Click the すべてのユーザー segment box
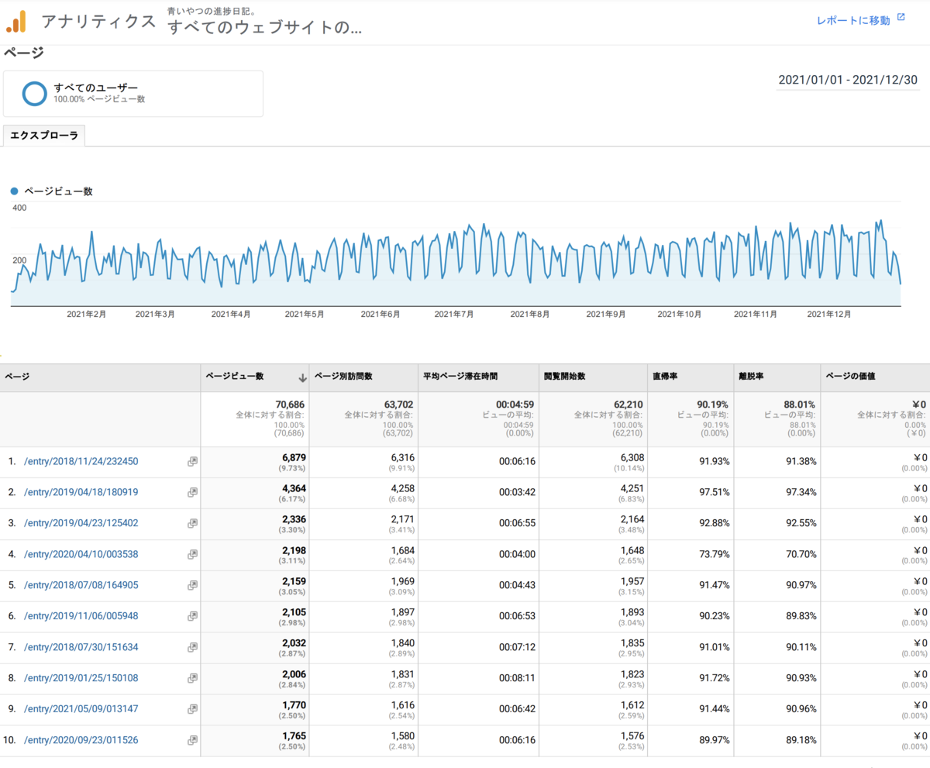Viewport: 930px width, 768px height. [133, 94]
